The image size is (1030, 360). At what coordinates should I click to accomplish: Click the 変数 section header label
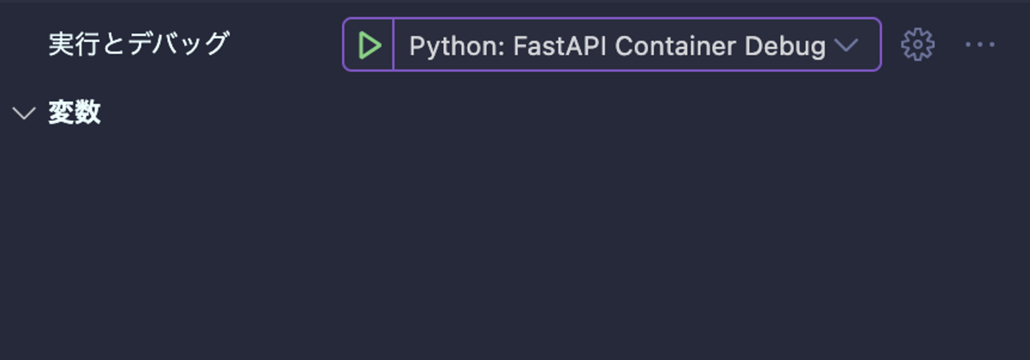74,113
